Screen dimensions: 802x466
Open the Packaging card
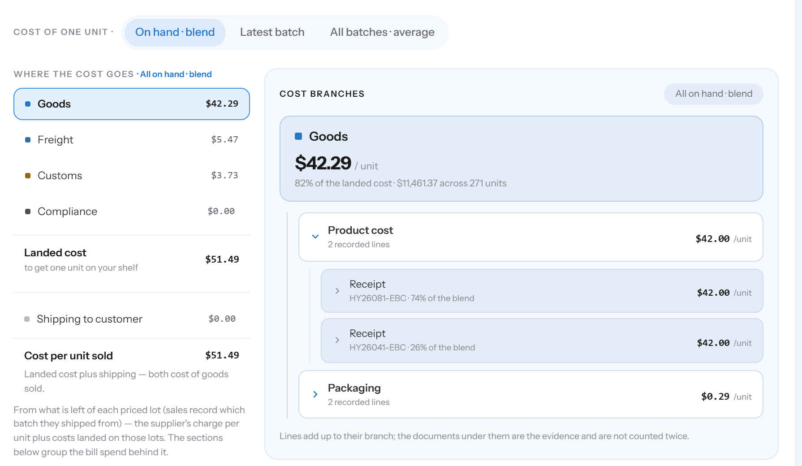coord(530,394)
